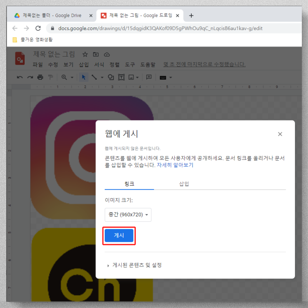
Task: Open the 정렬 menu
Action: pyautogui.click(x=114, y=64)
